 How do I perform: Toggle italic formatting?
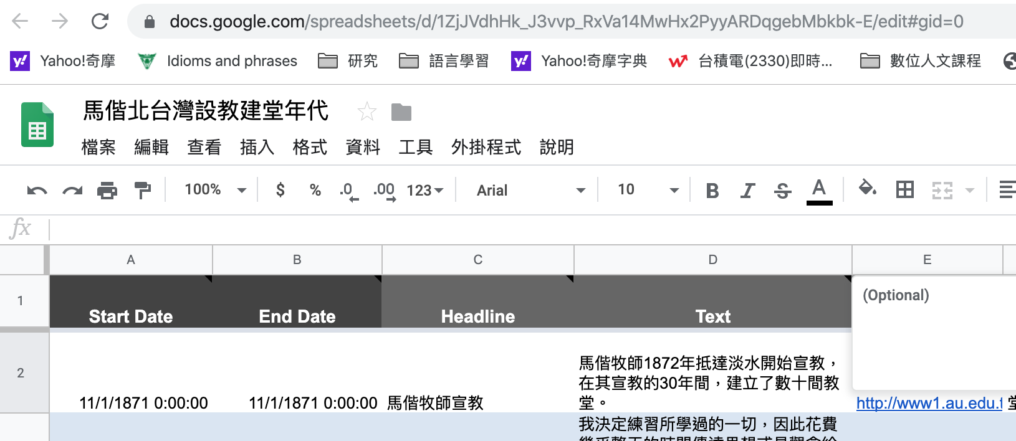pyautogui.click(x=747, y=191)
